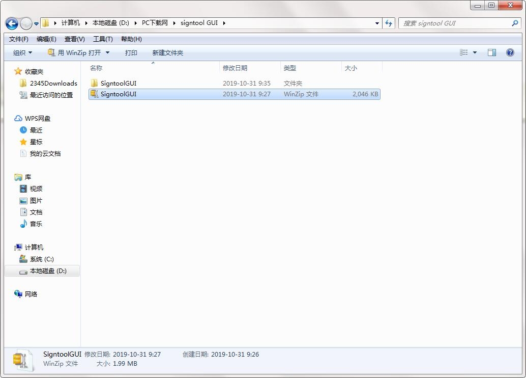This screenshot has height=378, width=526.
Task: Click folder icon in address bar
Action: tap(46, 23)
